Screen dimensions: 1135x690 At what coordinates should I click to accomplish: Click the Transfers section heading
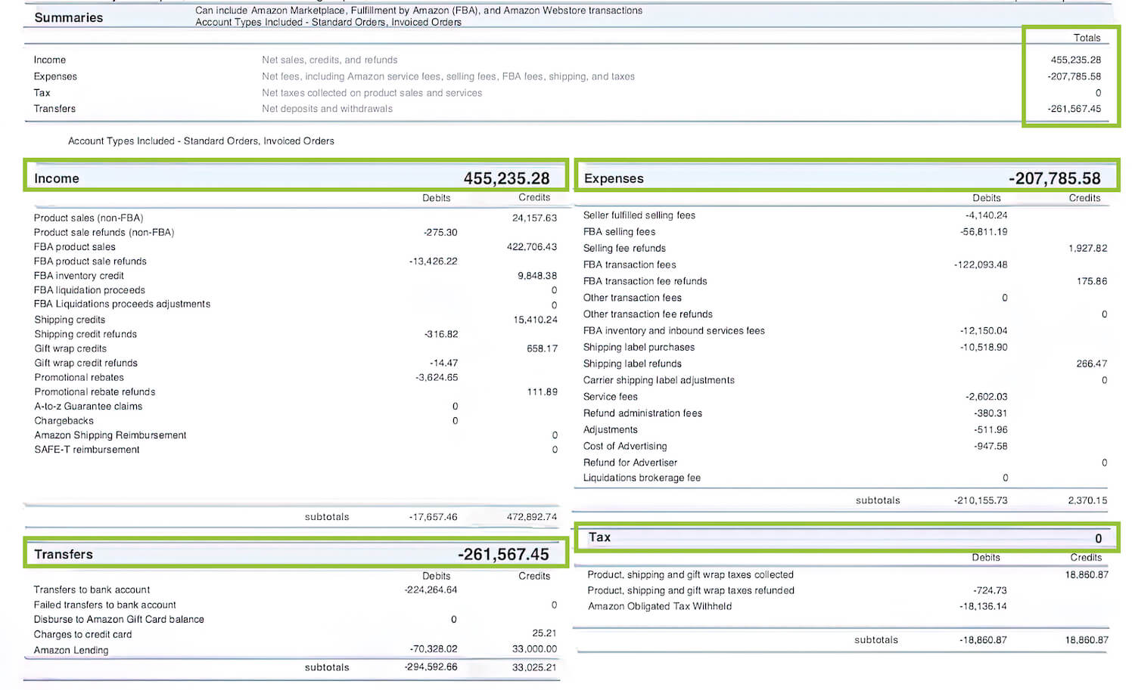click(64, 554)
